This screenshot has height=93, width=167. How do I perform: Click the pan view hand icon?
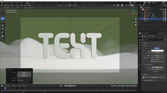click(x=136, y=22)
